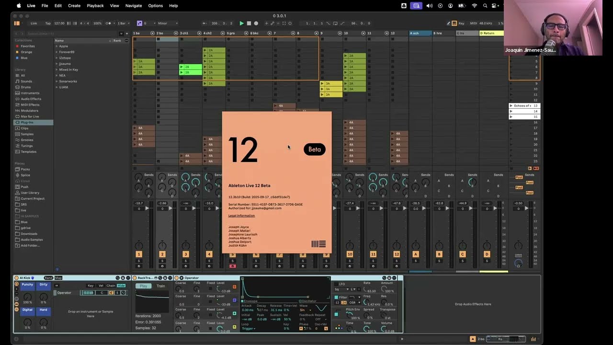The image size is (613, 345).
Task: Toggle the Key map mode button
Action: (x=462, y=23)
